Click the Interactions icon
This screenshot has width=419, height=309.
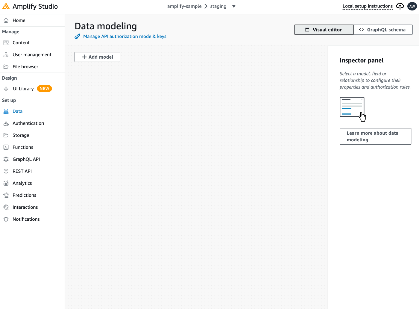point(6,207)
